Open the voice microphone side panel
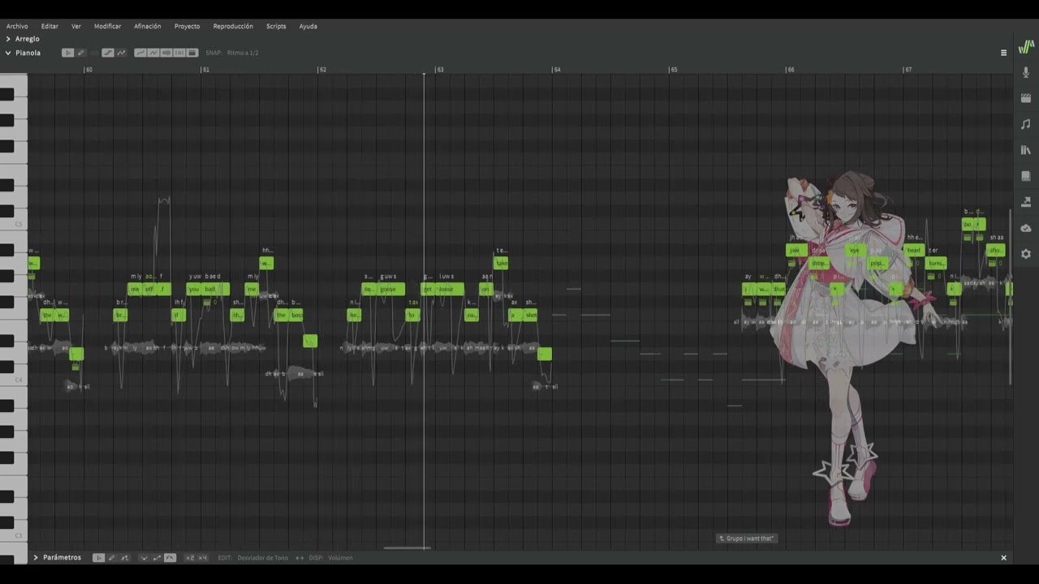Image resolution: width=1039 pixels, height=584 pixels. [x=1026, y=72]
